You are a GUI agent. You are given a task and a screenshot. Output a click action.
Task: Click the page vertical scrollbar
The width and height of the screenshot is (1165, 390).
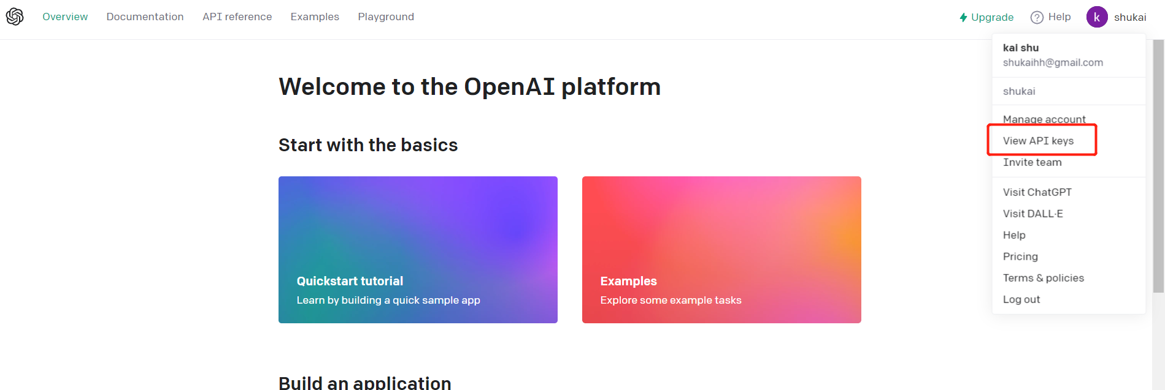(x=1158, y=165)
